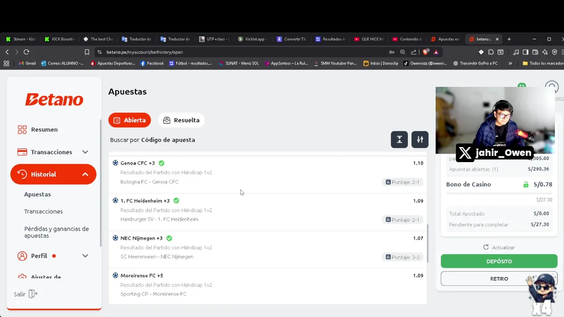
Task: Open the SUNAT - Menú SOL bookmark
Action: [238, 63]
